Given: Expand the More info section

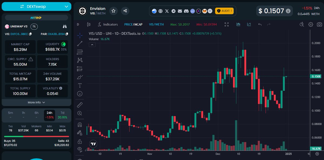Looking at the screenshot, I should [36, 102].
